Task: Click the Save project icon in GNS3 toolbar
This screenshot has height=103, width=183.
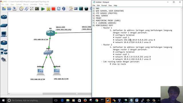Action: (x=14, y=9)
